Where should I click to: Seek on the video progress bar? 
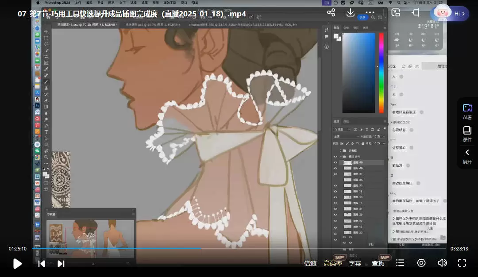239,248
